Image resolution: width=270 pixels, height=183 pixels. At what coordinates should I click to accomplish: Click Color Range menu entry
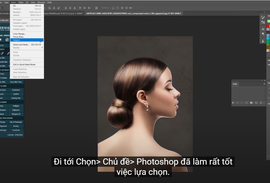(x=19, y=34)
